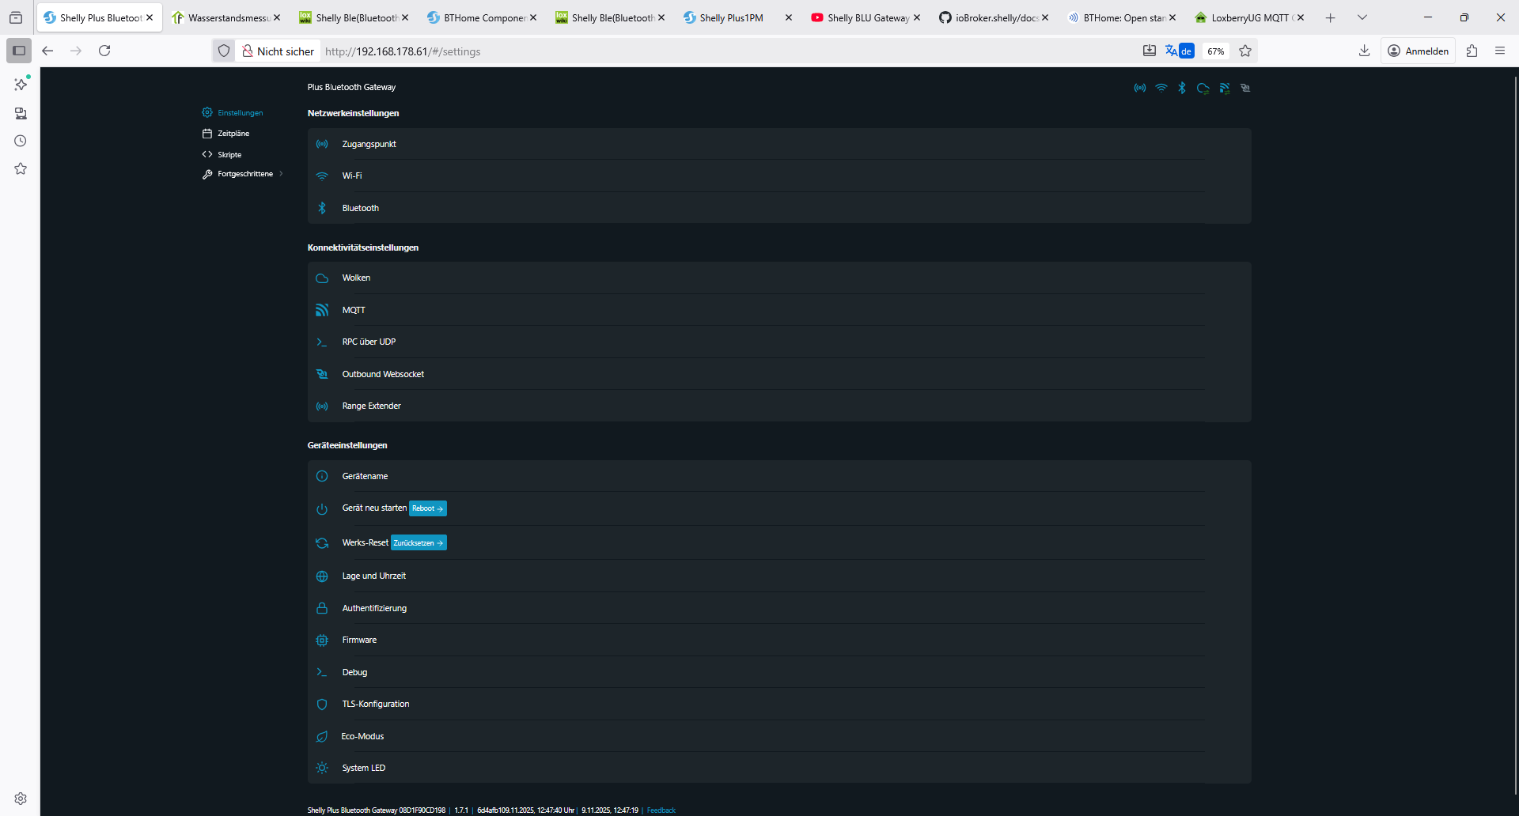Click the Range Extender icon
The width and height of the screenshot is (1519, 816).
pos(322,406)
